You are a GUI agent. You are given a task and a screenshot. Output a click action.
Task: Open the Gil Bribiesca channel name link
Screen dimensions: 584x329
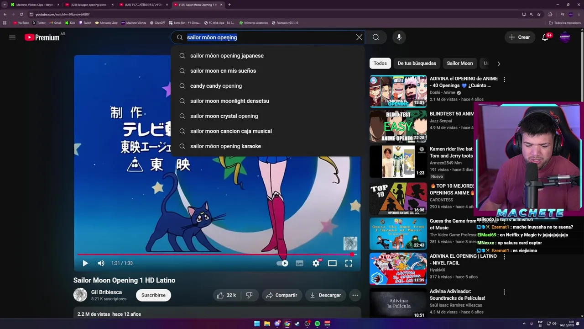click(106, 292)
